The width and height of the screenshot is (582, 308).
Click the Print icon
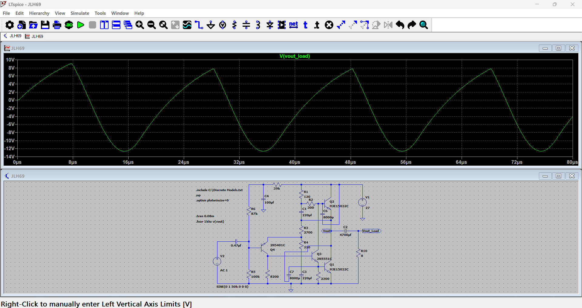[57, 25]
